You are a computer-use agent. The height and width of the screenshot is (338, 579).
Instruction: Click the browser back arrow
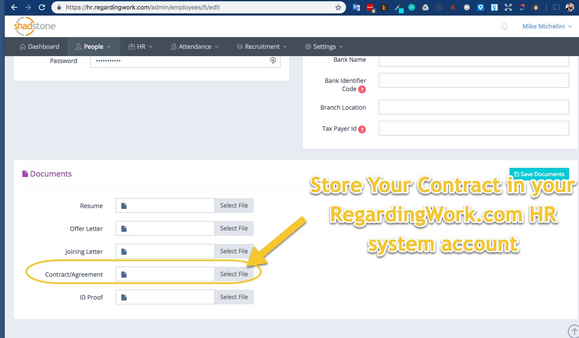[x=14, y=7]
